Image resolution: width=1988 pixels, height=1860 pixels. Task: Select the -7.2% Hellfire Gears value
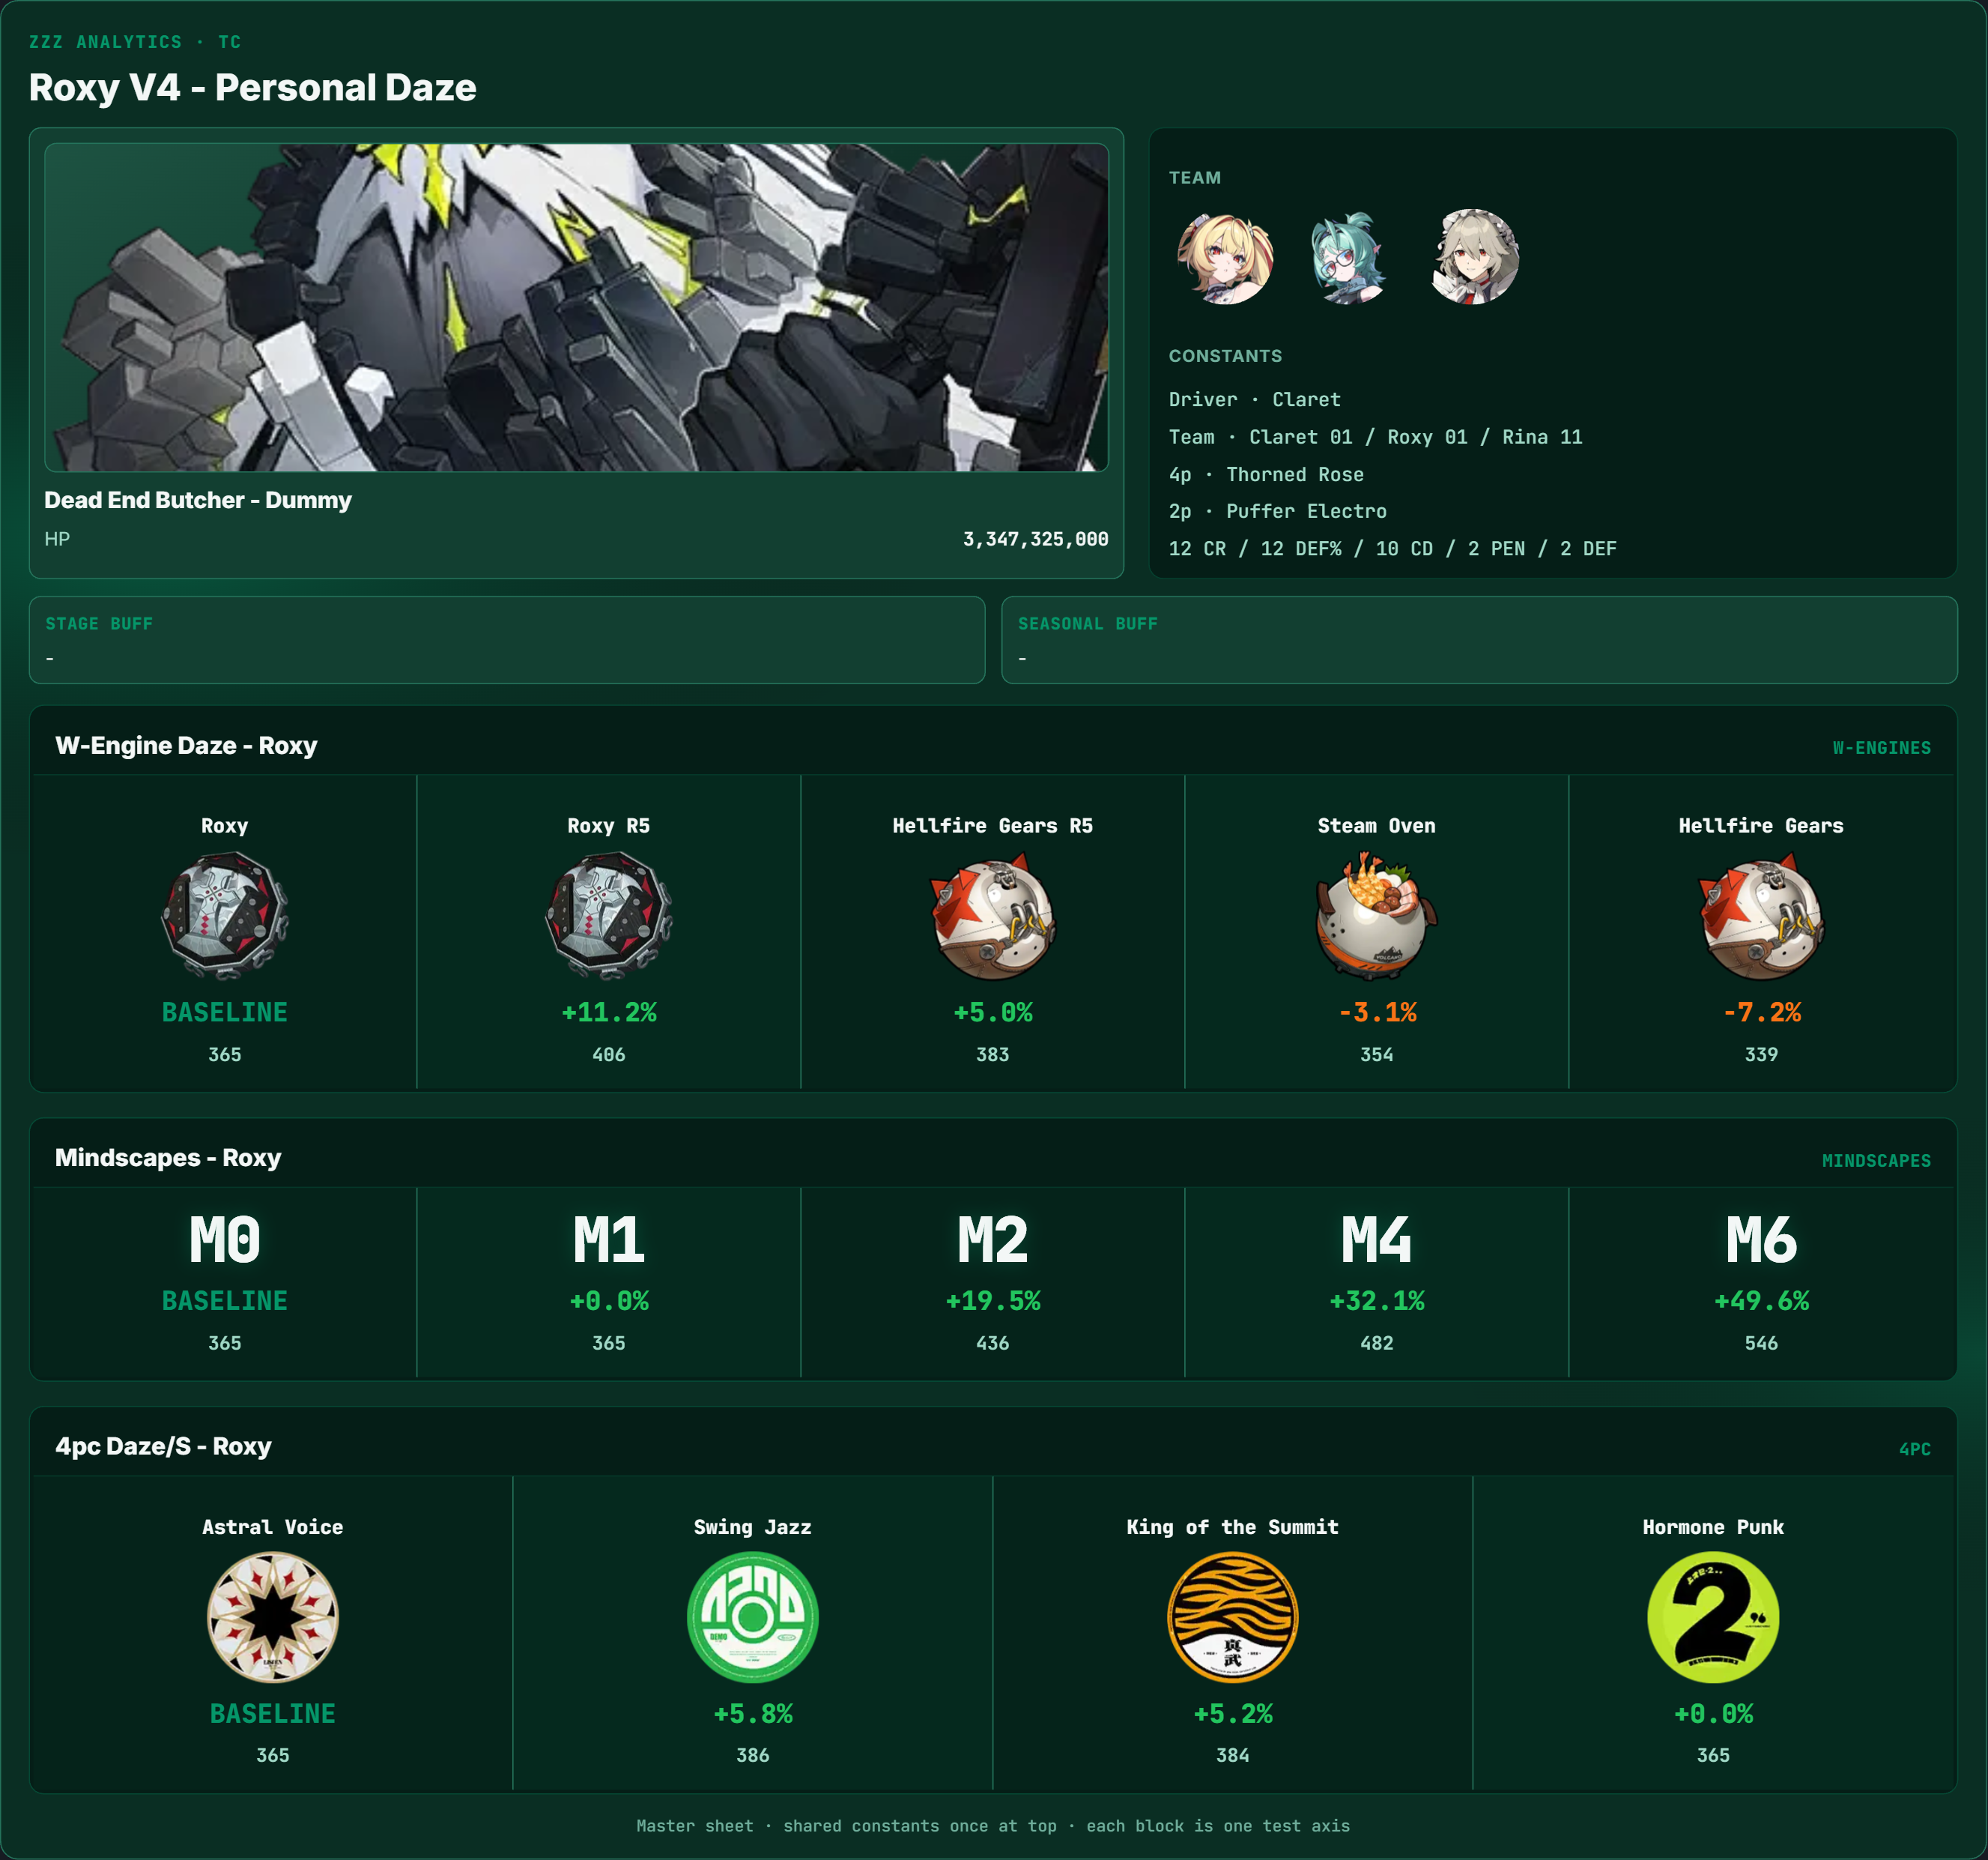[x=1761, y=1012]
